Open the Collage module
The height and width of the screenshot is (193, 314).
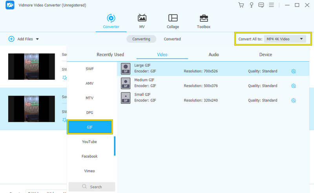[173, 21]
